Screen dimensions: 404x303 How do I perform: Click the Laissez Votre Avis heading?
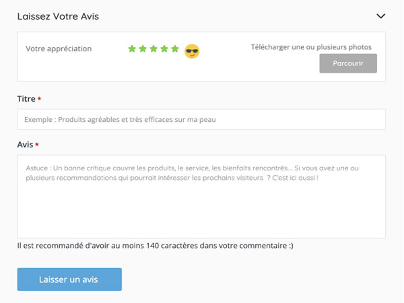(x=58, y=16)
